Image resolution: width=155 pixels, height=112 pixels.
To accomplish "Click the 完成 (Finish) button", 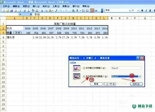I will point(136,84).
